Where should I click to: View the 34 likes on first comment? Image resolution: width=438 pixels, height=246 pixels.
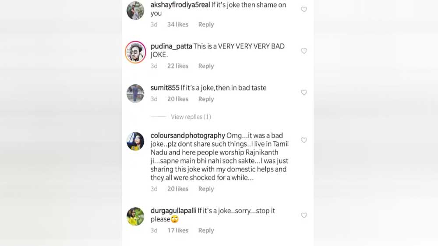point(177,24)
